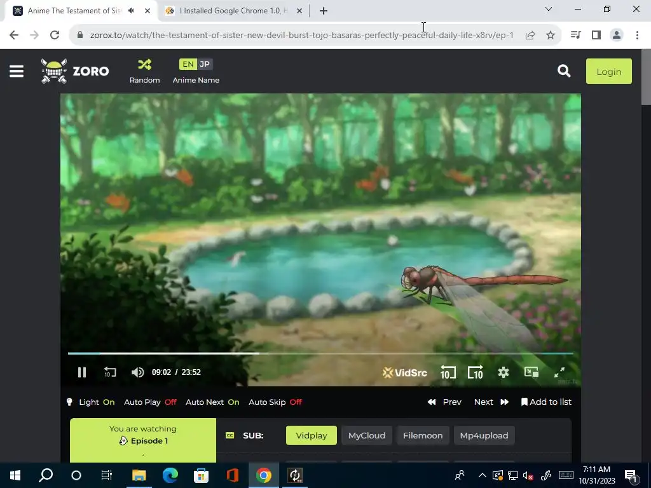This screenshot has width=651, height=488.
Task: Close the Anime Testament tab
Action: tap(147, 11)
